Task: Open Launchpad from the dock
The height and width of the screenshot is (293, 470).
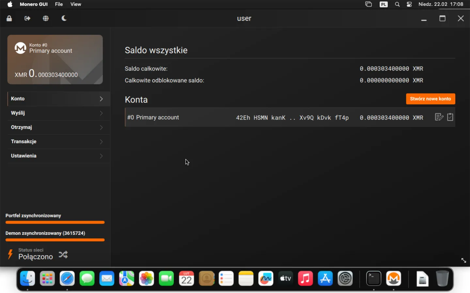Action: pyautogui.click(x=47, y=279)
